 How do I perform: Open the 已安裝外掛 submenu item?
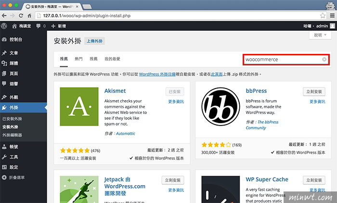click(12, 119)
